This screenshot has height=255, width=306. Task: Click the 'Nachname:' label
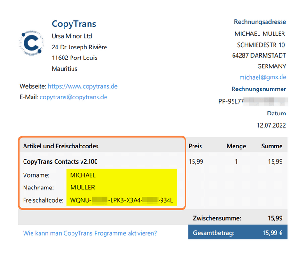38,188
